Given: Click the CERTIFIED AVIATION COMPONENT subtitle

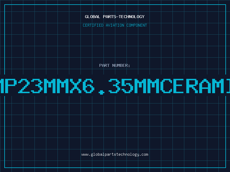Looking at the screenshot, I should [115, 25].
